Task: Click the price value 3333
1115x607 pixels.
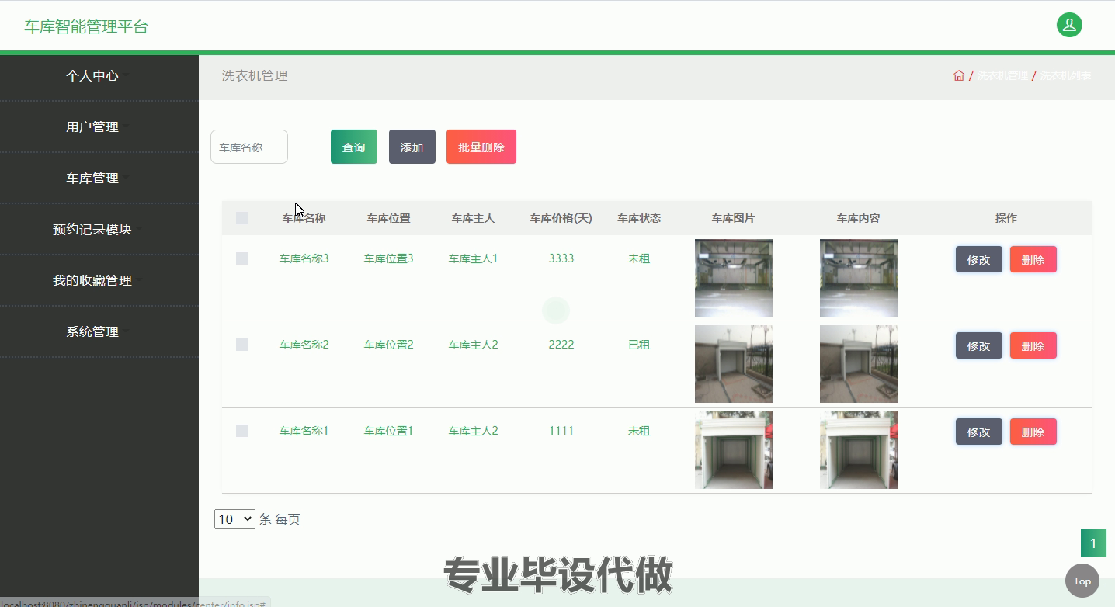Action: pyautogui.click(x=561, y=258)
